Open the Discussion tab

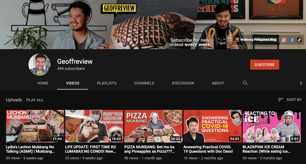tap(183, 83)
